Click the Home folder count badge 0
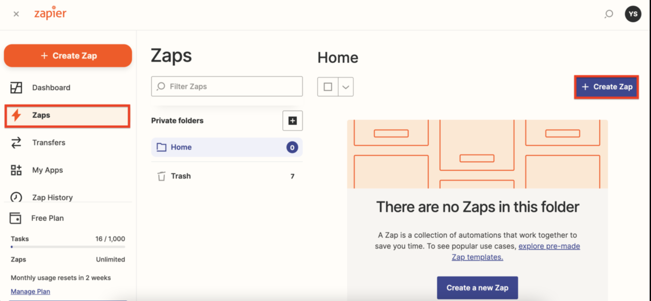651x301 pixels. coord(292,147)
